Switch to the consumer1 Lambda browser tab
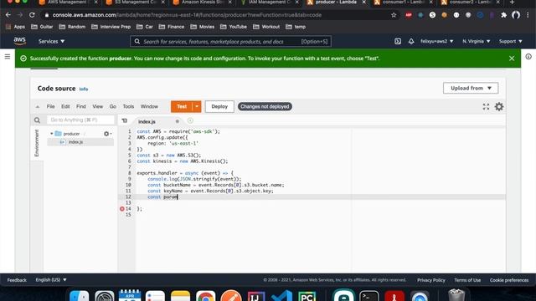 (x=403, y=3)
